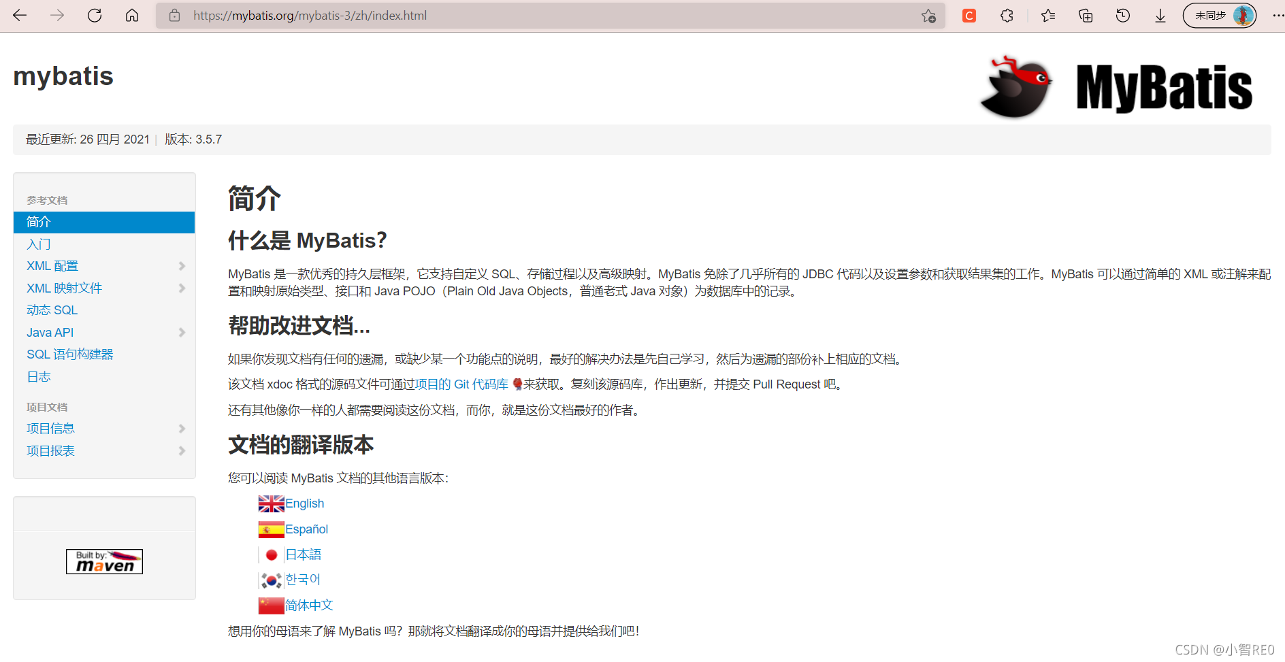Click the 简体中文 flag swatch

point(271,604)
